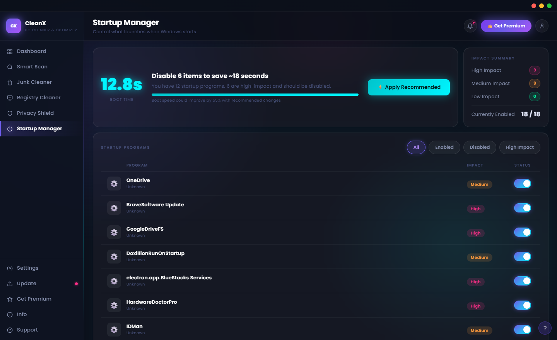Screen dimensions: 557x340
Task: Open the floating help question button
Action: tap(545, 328)
